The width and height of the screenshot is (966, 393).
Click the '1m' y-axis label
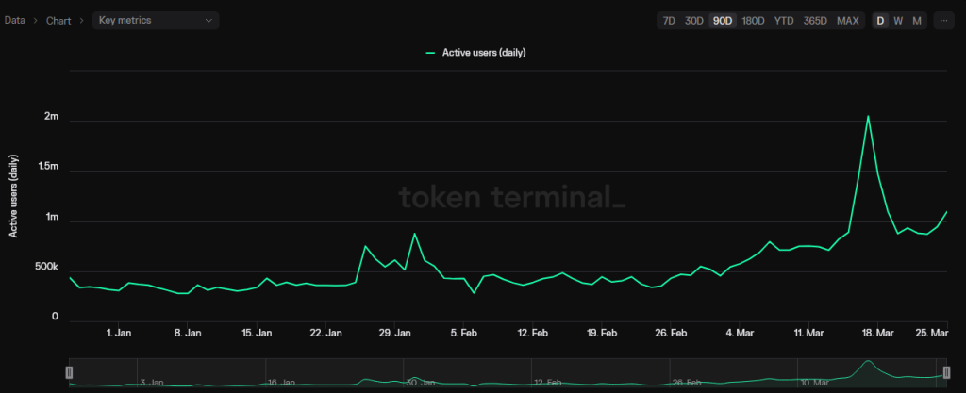[52, 217]
